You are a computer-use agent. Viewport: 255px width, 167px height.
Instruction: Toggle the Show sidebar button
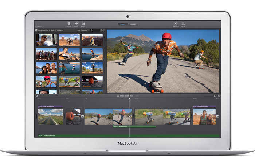pos(39,27)
